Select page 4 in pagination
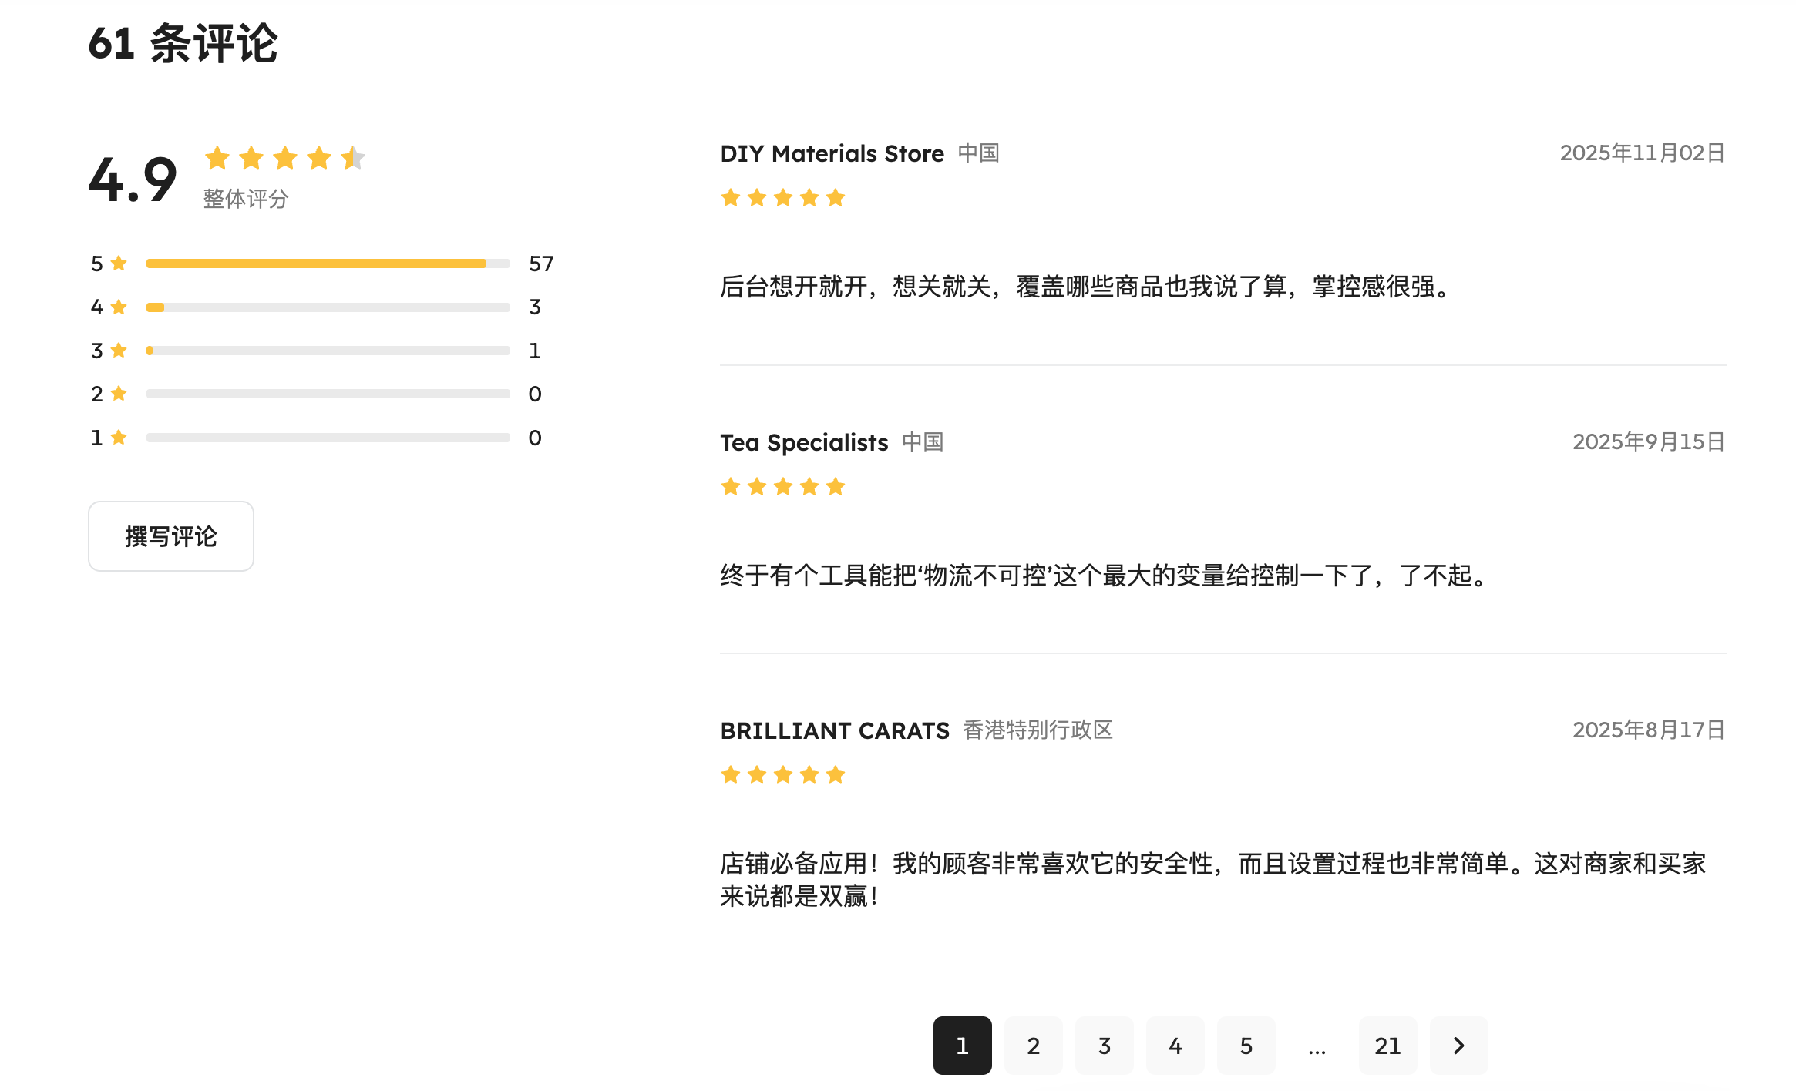This screenshot has width=1796, height=1091. click(x=1175, y=1046)
